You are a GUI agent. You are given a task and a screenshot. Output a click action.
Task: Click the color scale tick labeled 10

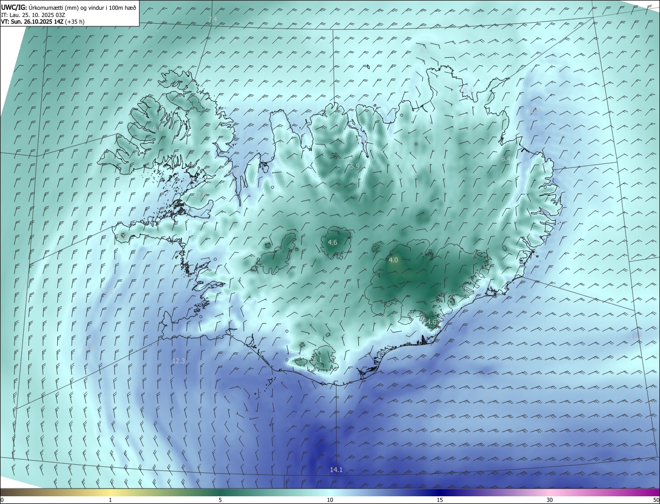(x=330, y=500)
